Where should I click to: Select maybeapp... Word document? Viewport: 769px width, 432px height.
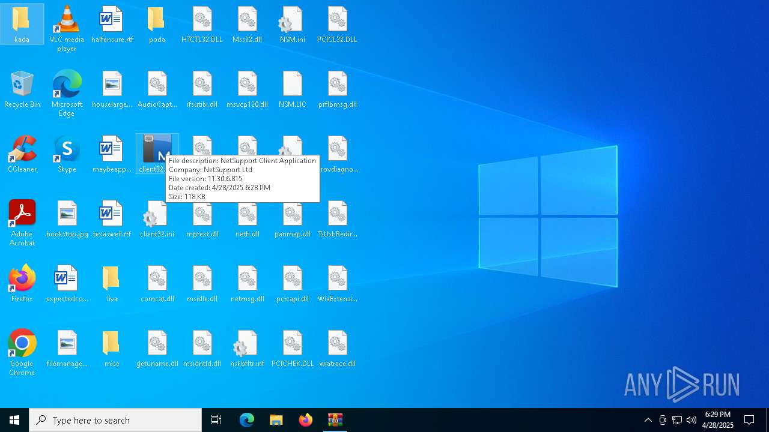pyautogui.click(x=112, y=154)
